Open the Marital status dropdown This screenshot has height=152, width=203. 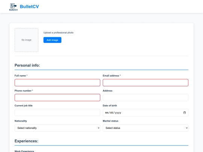pyautogui.click(x=145, y=128)
